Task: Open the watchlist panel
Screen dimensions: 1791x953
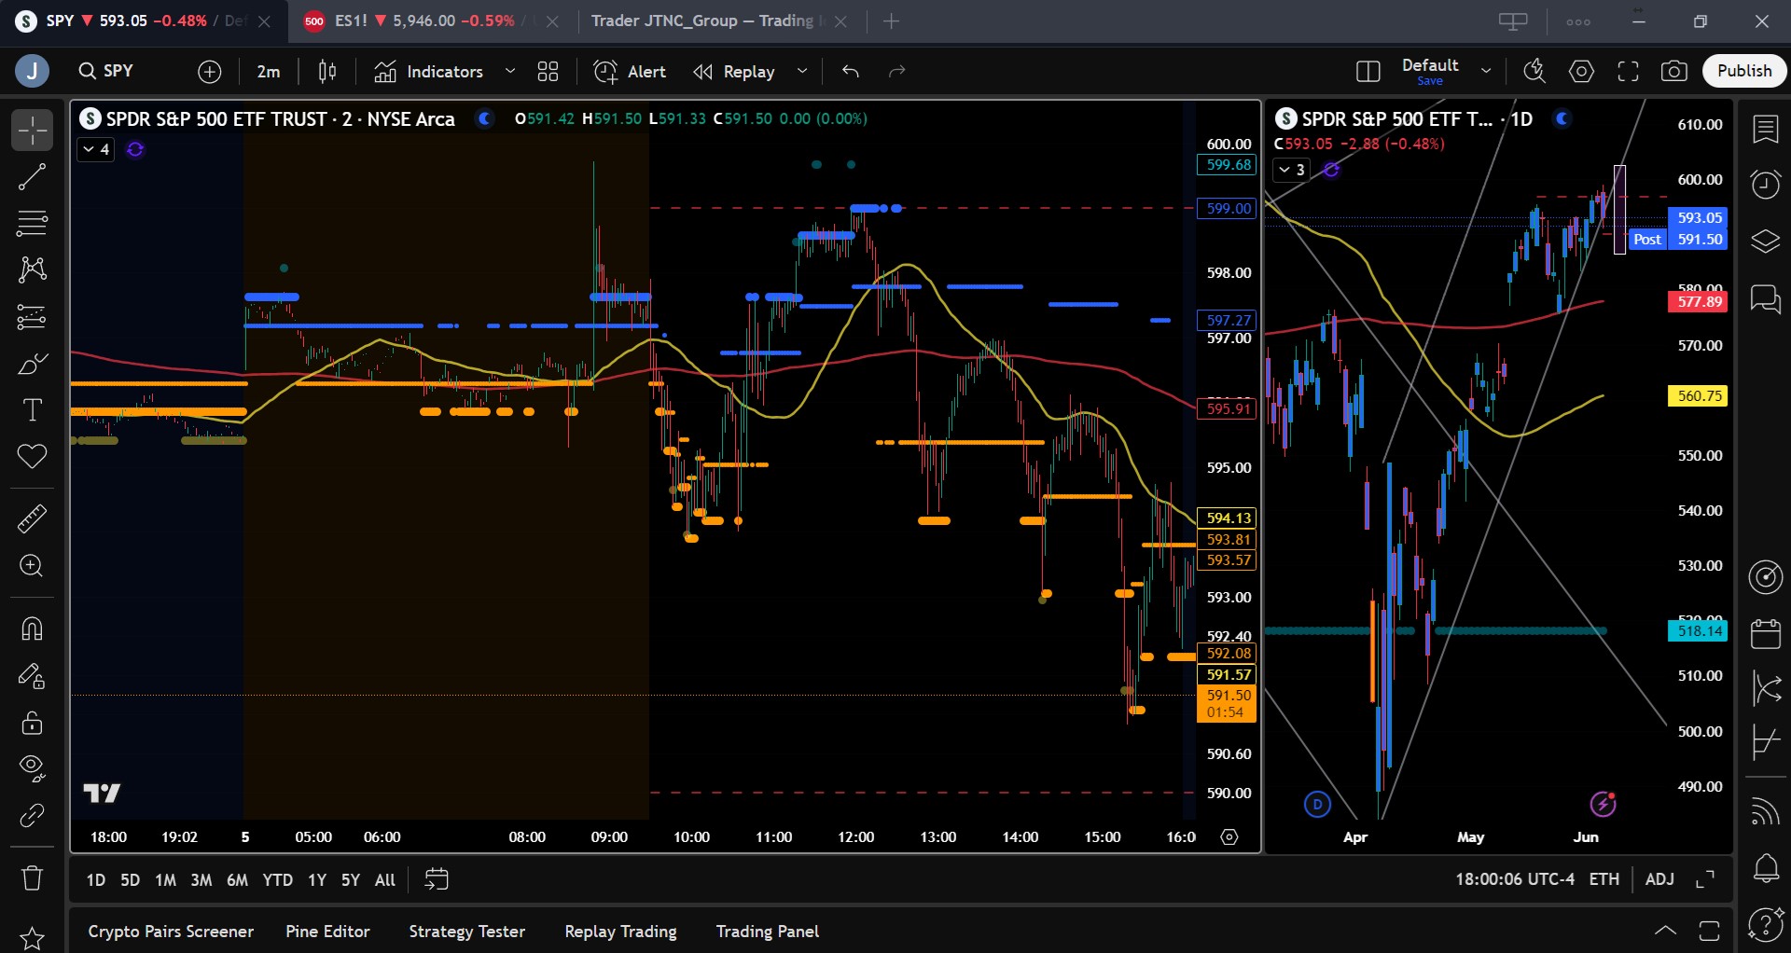Action: point(1766,130)
